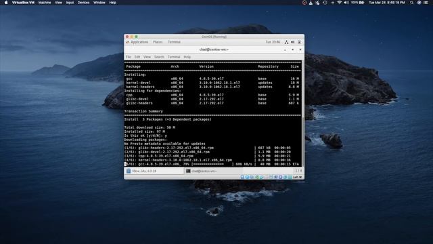
Task: Click the Wi-Fi status icon
Action: tap(340, 3)
